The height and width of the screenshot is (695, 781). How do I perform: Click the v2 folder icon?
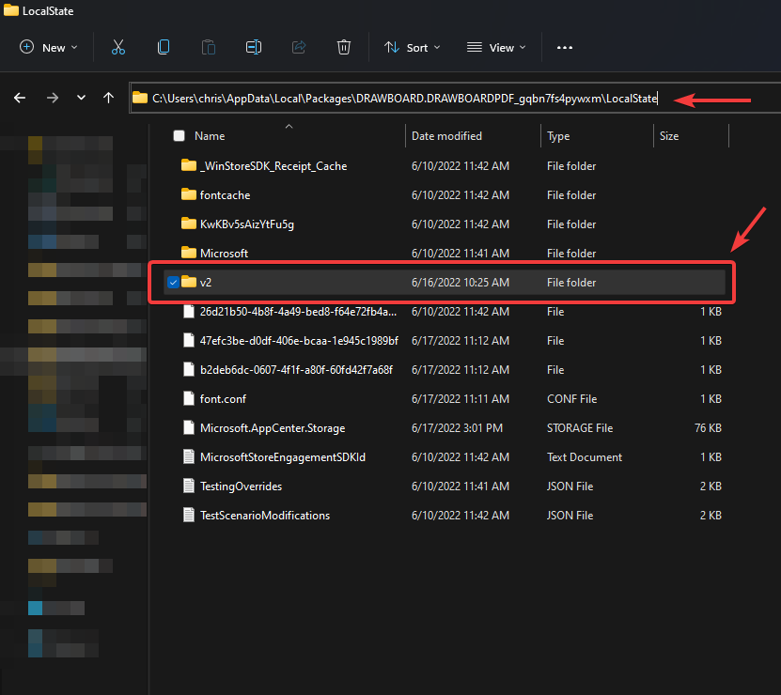pyautogui.click(x=188, y=282)
